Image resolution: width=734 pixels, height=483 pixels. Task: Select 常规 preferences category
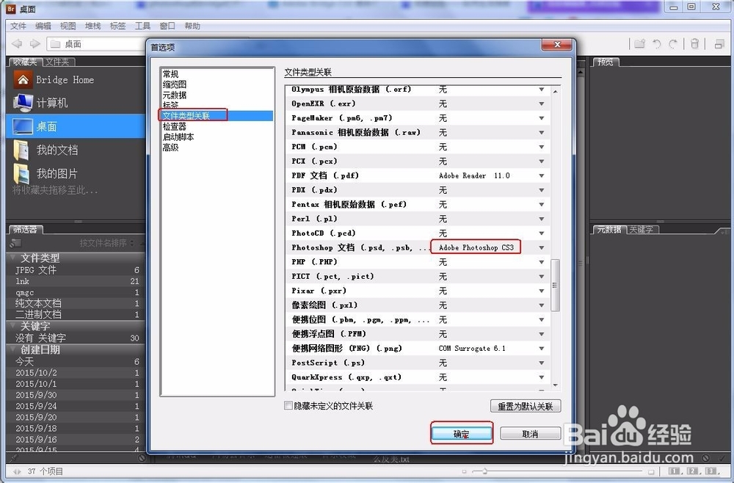pos(170,74)
